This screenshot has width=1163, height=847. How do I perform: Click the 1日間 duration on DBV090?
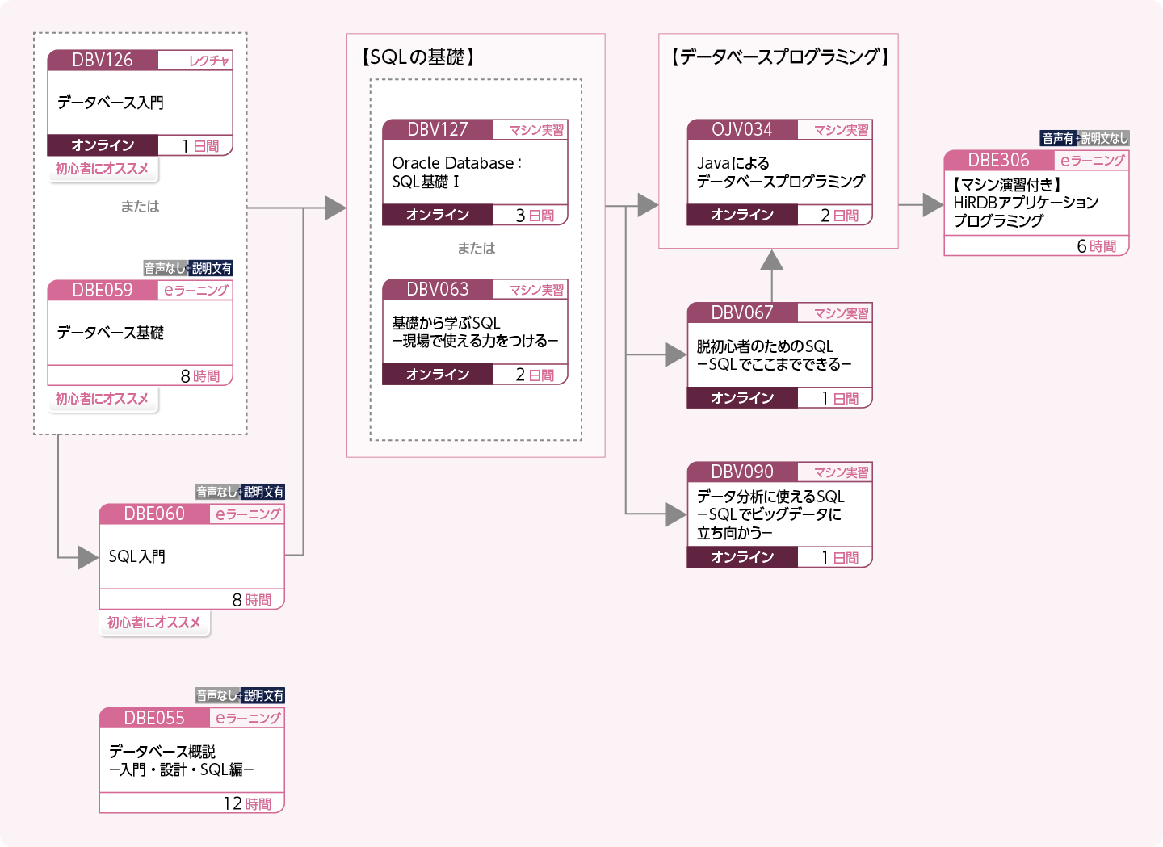pos(840,558)
